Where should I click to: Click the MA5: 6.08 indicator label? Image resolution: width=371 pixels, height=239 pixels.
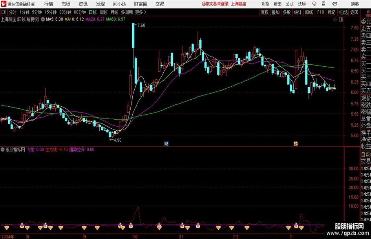coord(55,19)
